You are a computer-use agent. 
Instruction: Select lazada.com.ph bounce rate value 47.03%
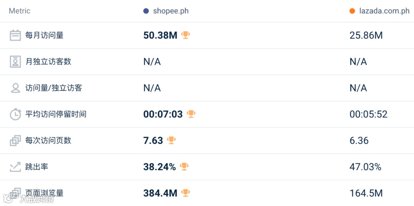click(365, 167)
